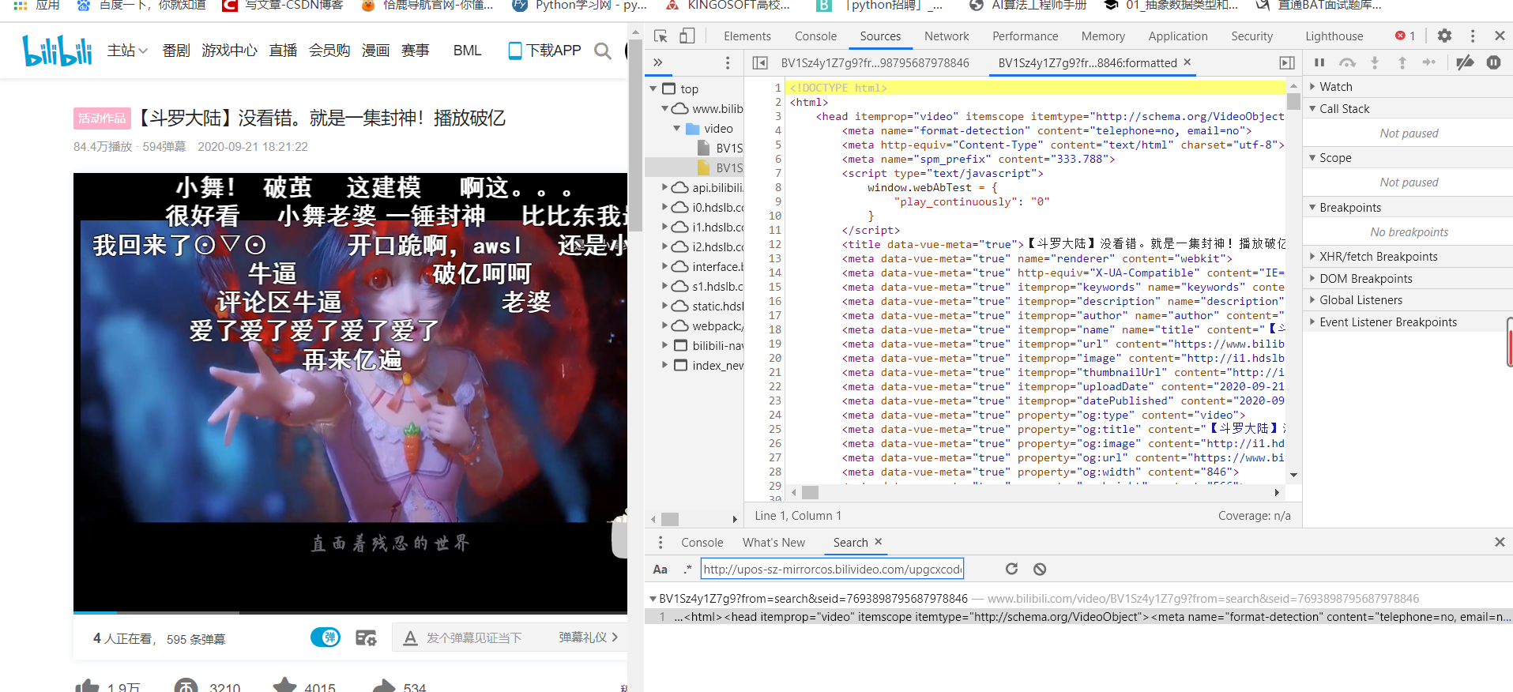
Task: Hide the file navigator pane
Action: tap(760, 62)
